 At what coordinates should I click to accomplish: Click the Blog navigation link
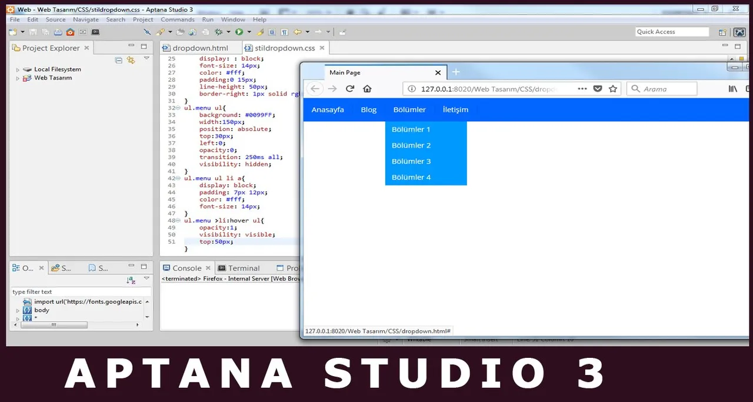pos(369,109)
